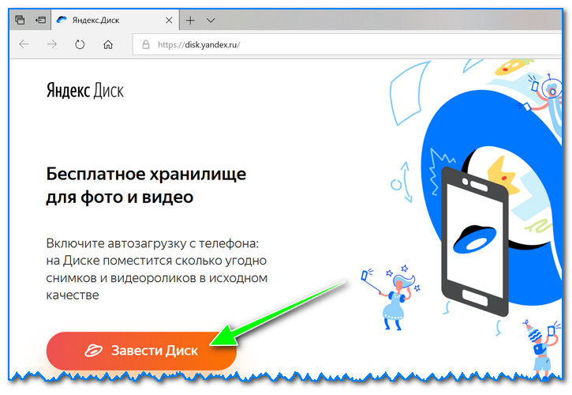Image resolution: width=572 pixels, height=395 pixels.
Task: Click the character wearing a party hat
Action: 539,345
